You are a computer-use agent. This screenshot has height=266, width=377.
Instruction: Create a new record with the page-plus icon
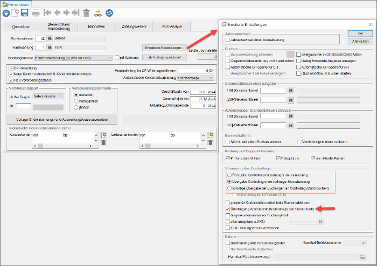[x=16, y=13]
